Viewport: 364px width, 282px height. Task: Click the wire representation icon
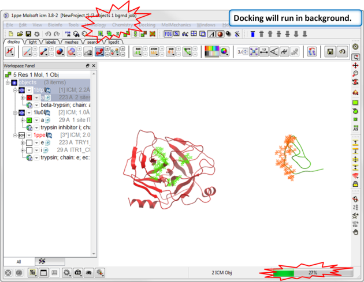pos(27,52)
